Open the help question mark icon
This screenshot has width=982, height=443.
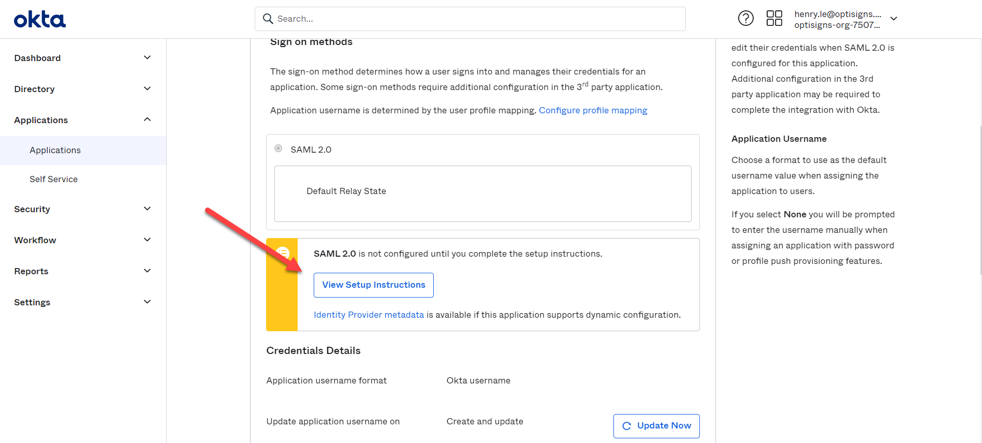click(x=745, y=19)
